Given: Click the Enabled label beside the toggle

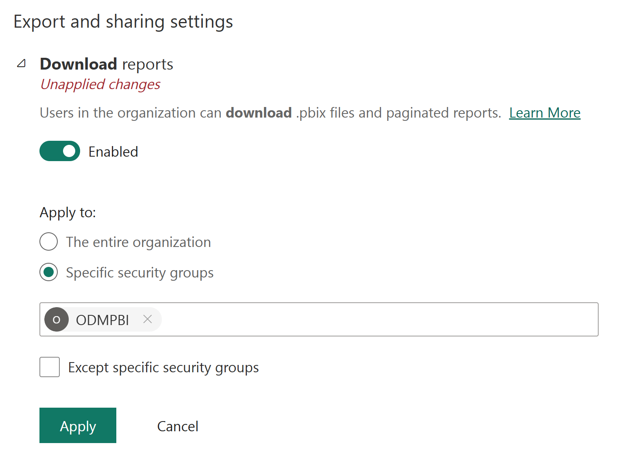Looking at the screenshot, I should tap(113, 152).
